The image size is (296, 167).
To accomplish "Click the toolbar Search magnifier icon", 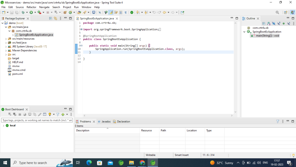I will tap(277, 12).
